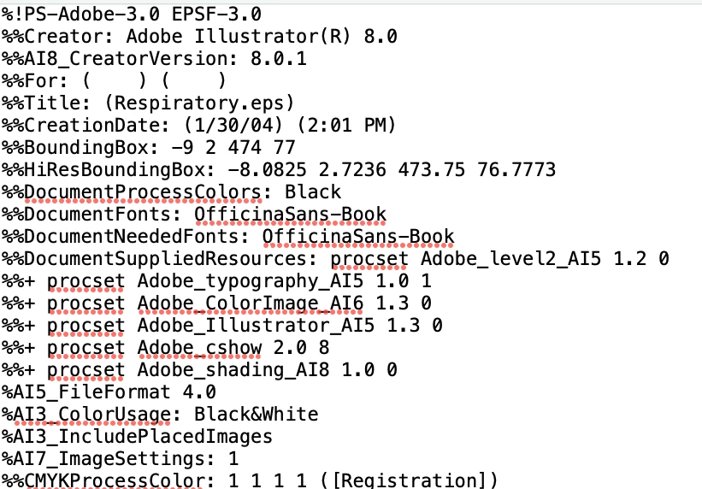Click the 'Adobe_typography_AI5 1.0 1' line
The height and width of the screenshot is (489, 702).
click(216, 281)
